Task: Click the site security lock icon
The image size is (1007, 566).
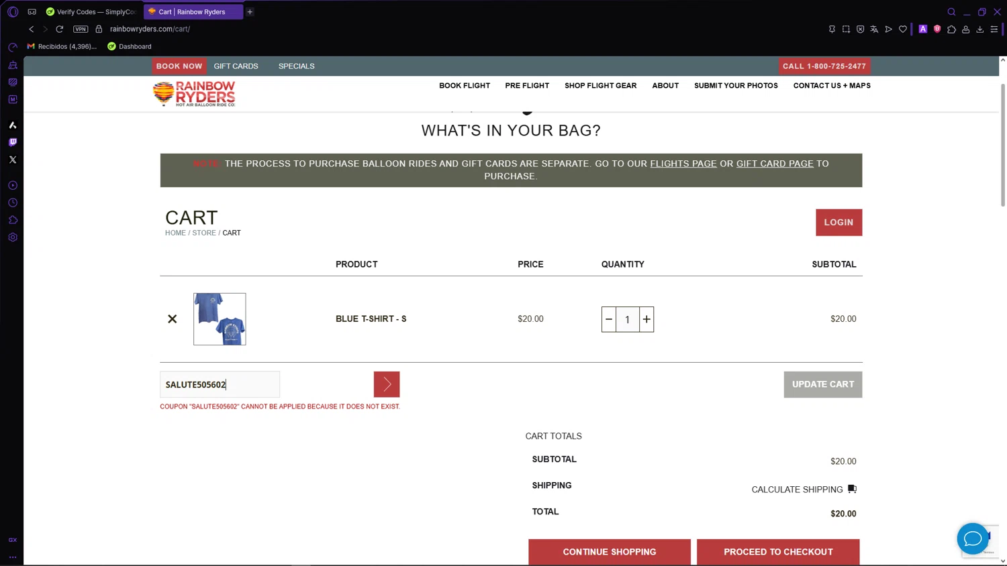Action: [99, 30]
